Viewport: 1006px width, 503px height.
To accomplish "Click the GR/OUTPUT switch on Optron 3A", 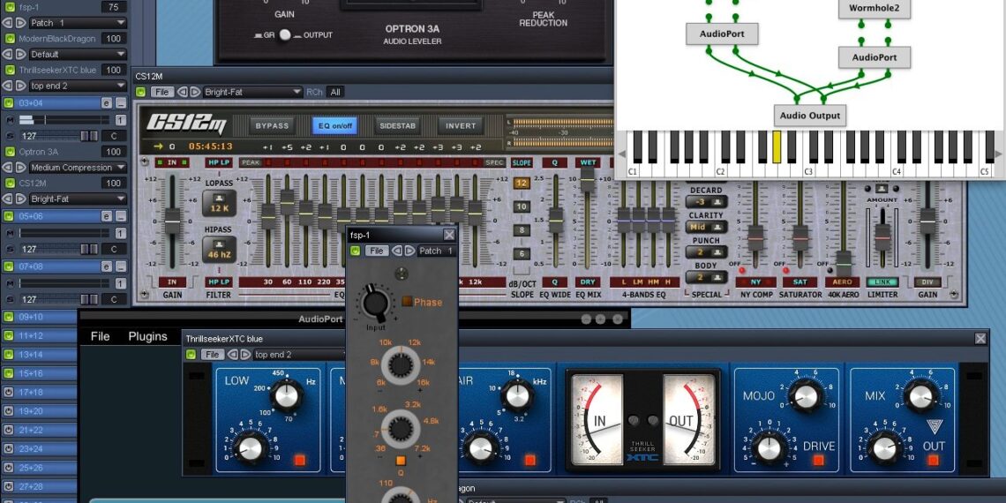I will [x=285, y=35].
